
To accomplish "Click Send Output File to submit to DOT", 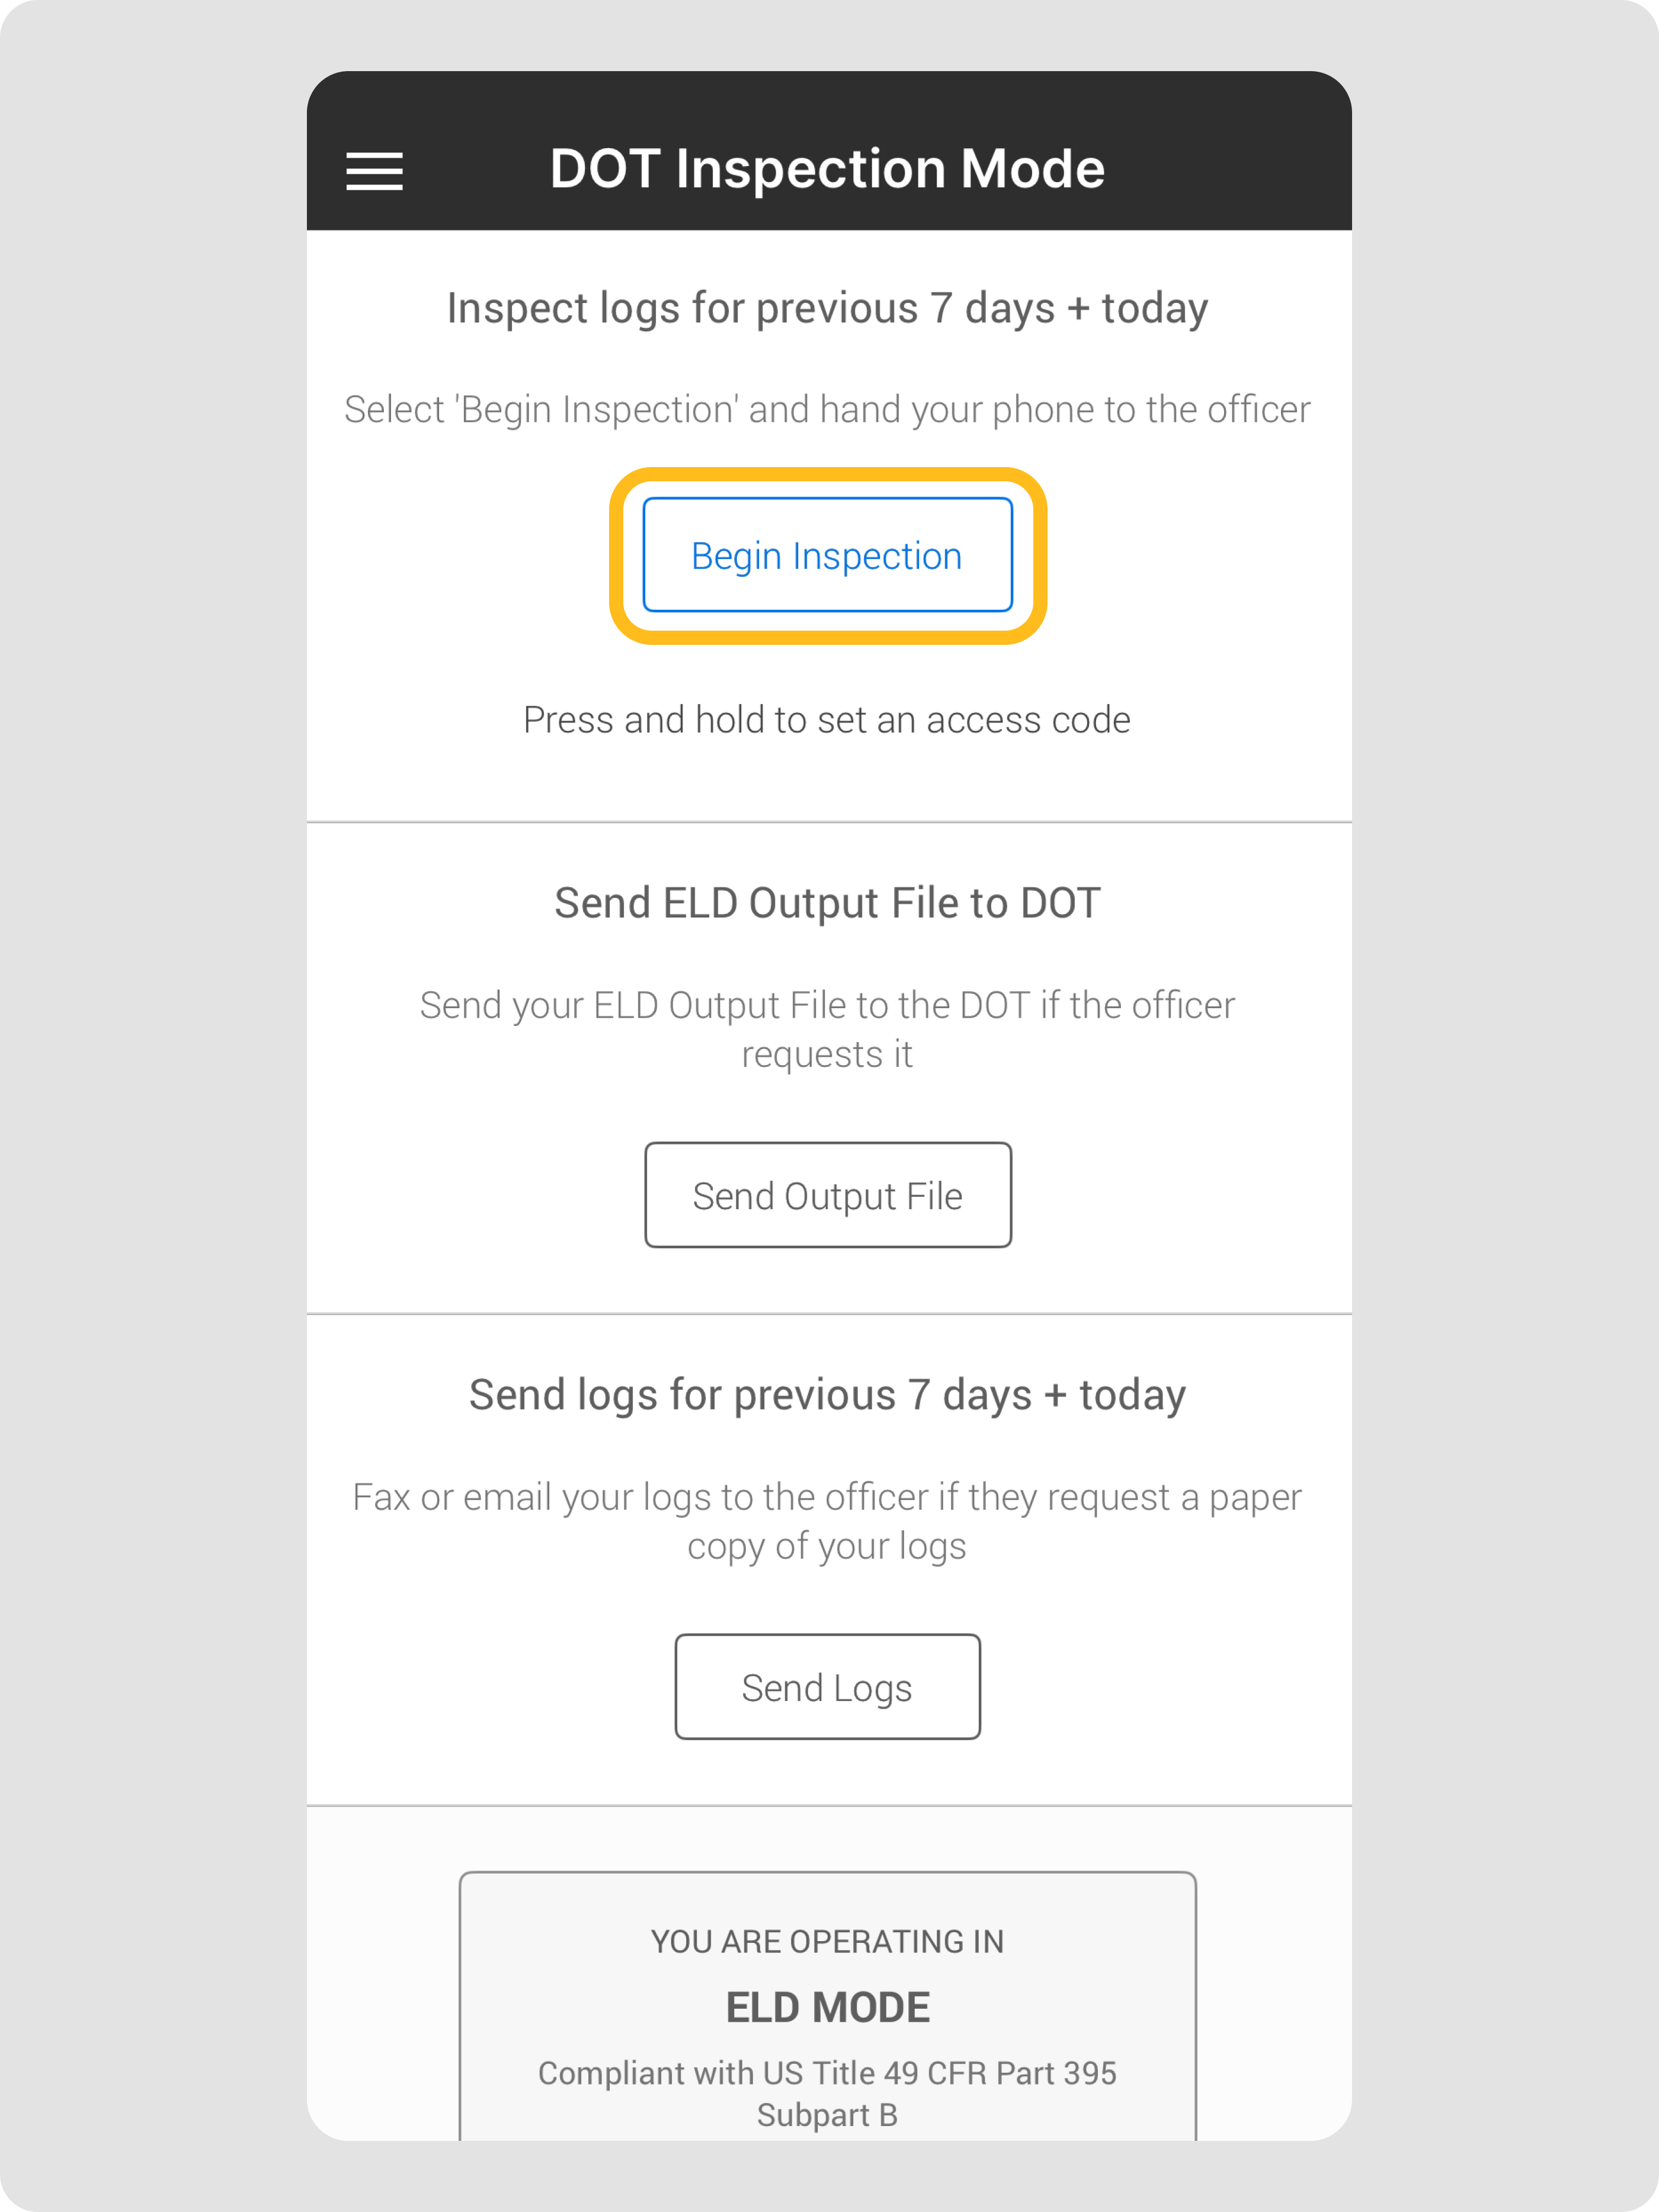I will tap(828, 1194).
